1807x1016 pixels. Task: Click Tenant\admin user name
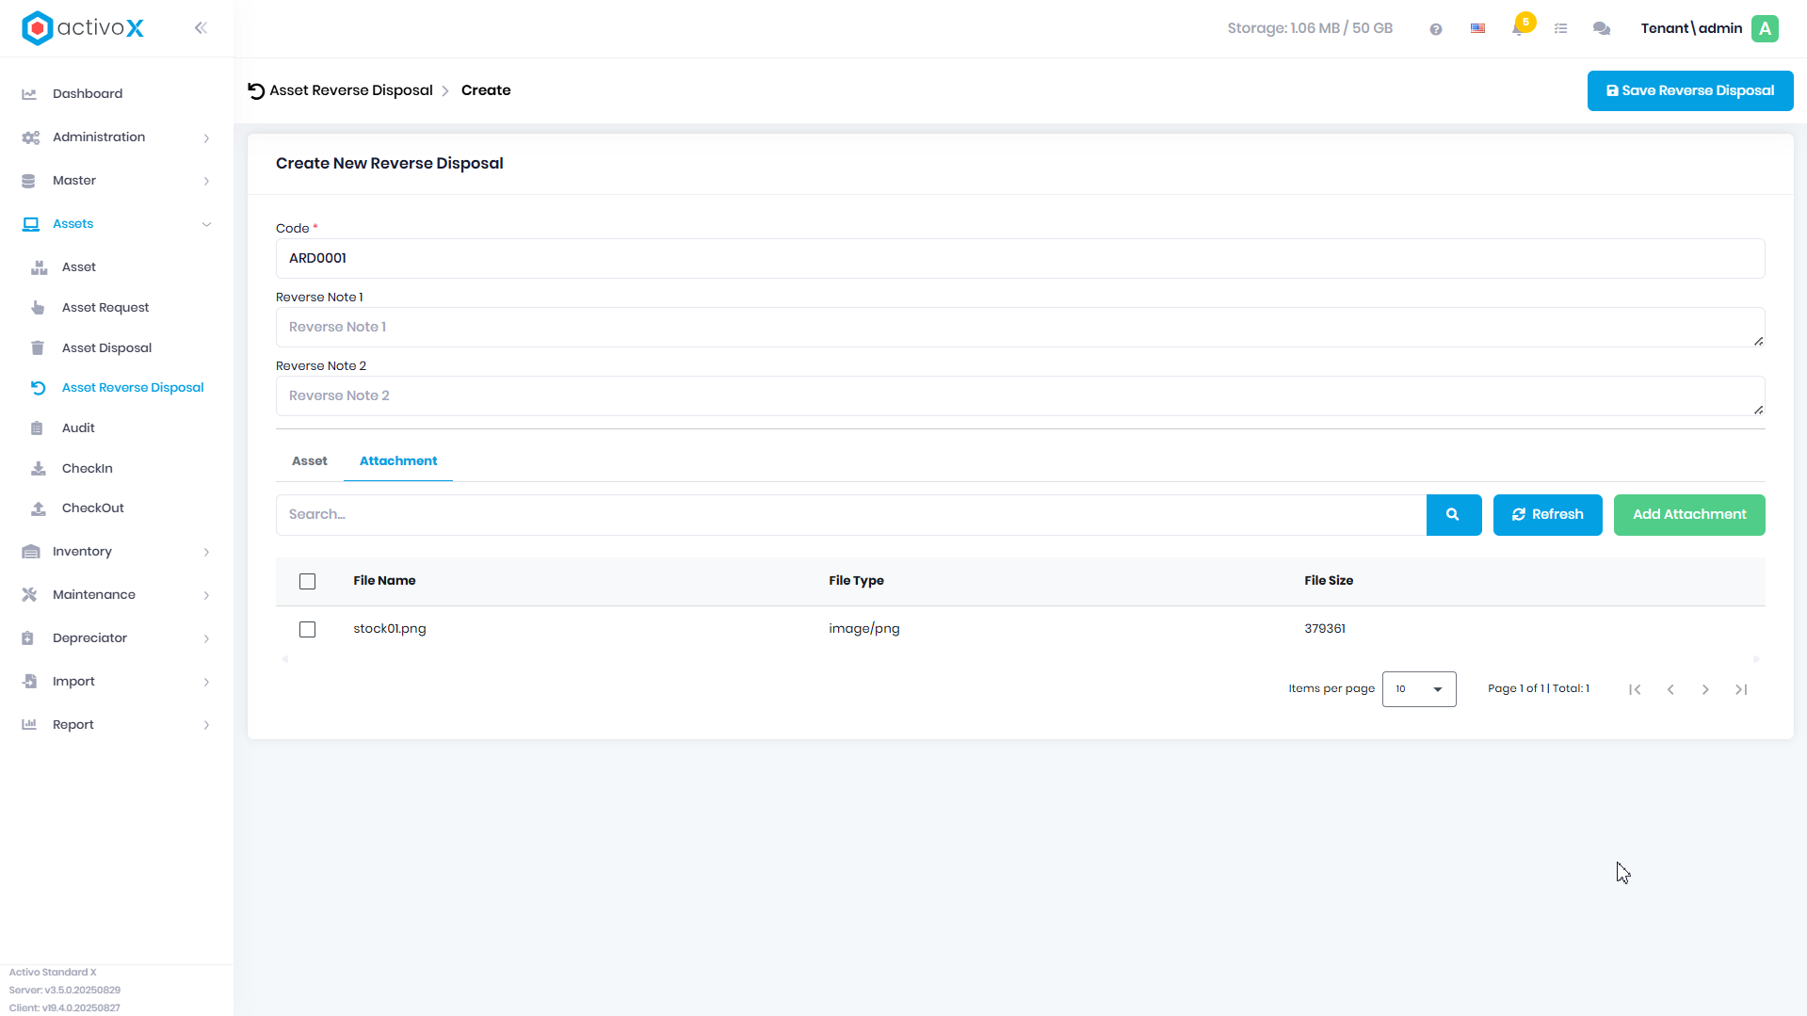[1691, 28]
